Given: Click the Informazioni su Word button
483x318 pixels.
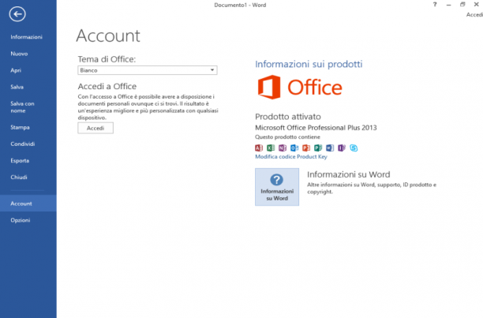Looking at the screenshot, I should (277, 187).
